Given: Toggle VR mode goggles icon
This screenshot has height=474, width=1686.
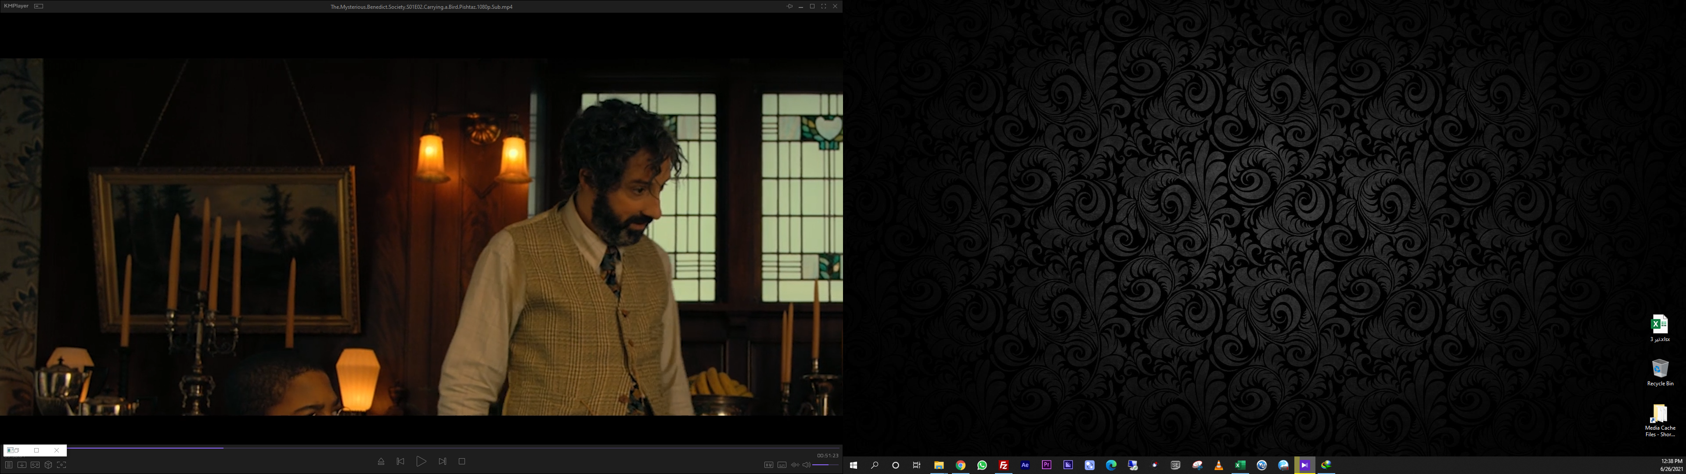Looking at the screenshot, I should pyautogui.click(x=35, y=465).
